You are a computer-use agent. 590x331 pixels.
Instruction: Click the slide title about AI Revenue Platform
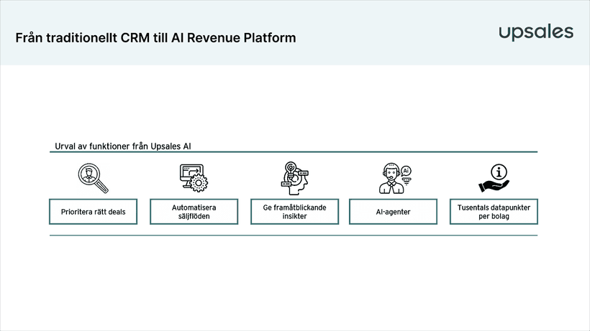pyautogui.click(x=155, y=37)
